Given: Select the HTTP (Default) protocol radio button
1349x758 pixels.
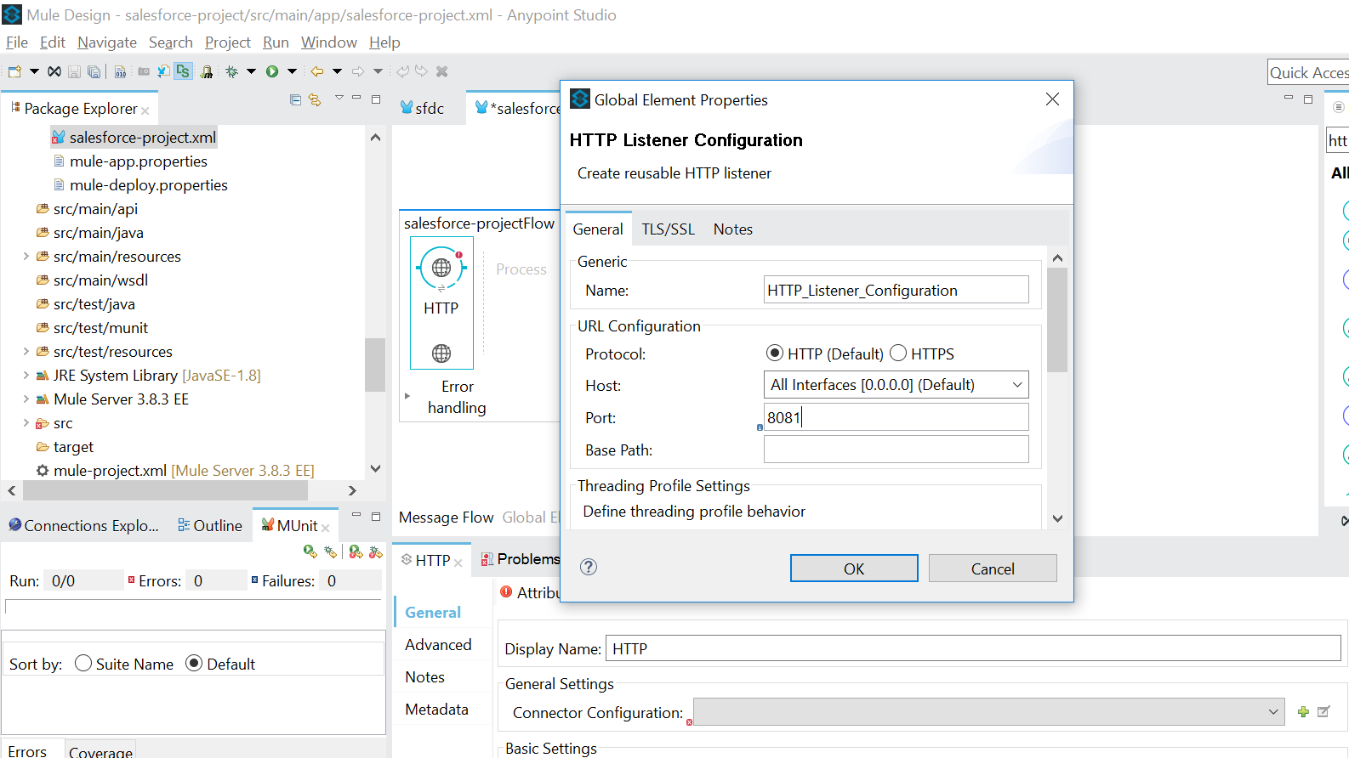Looking at the screenshot, I should (775, 353).
